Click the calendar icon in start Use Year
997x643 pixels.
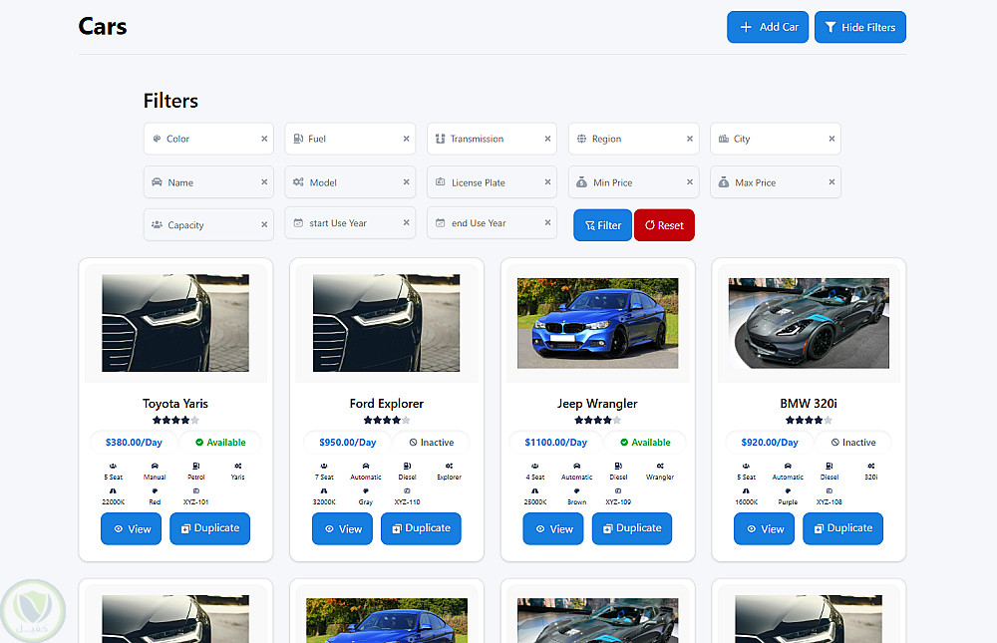coord(298,223)
